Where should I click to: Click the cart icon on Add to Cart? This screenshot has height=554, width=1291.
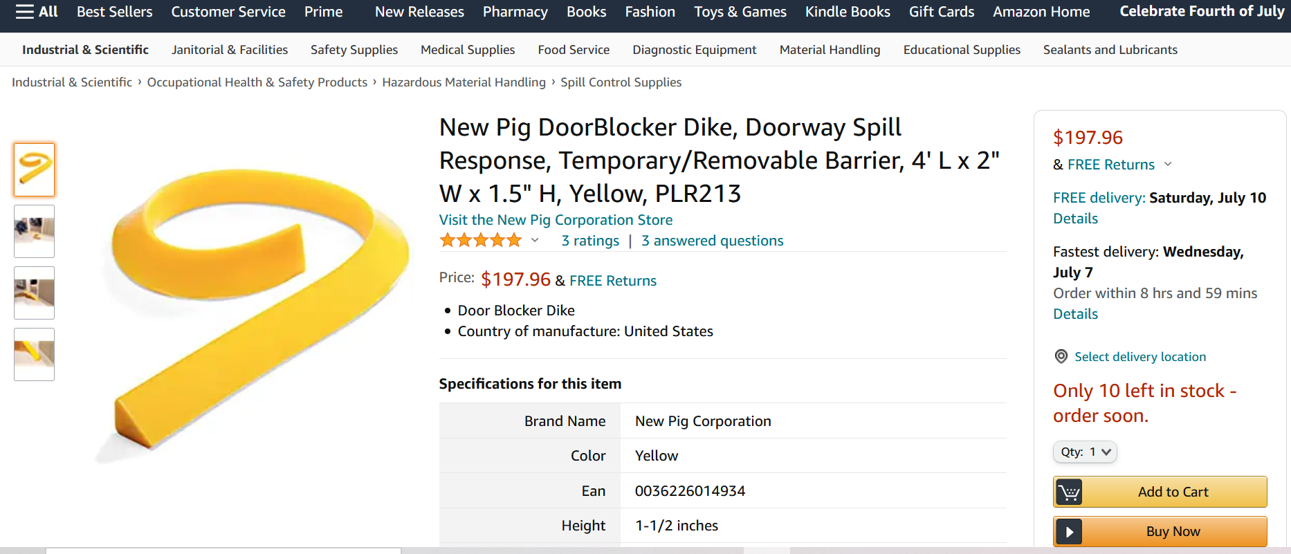tap(1069, 492)
